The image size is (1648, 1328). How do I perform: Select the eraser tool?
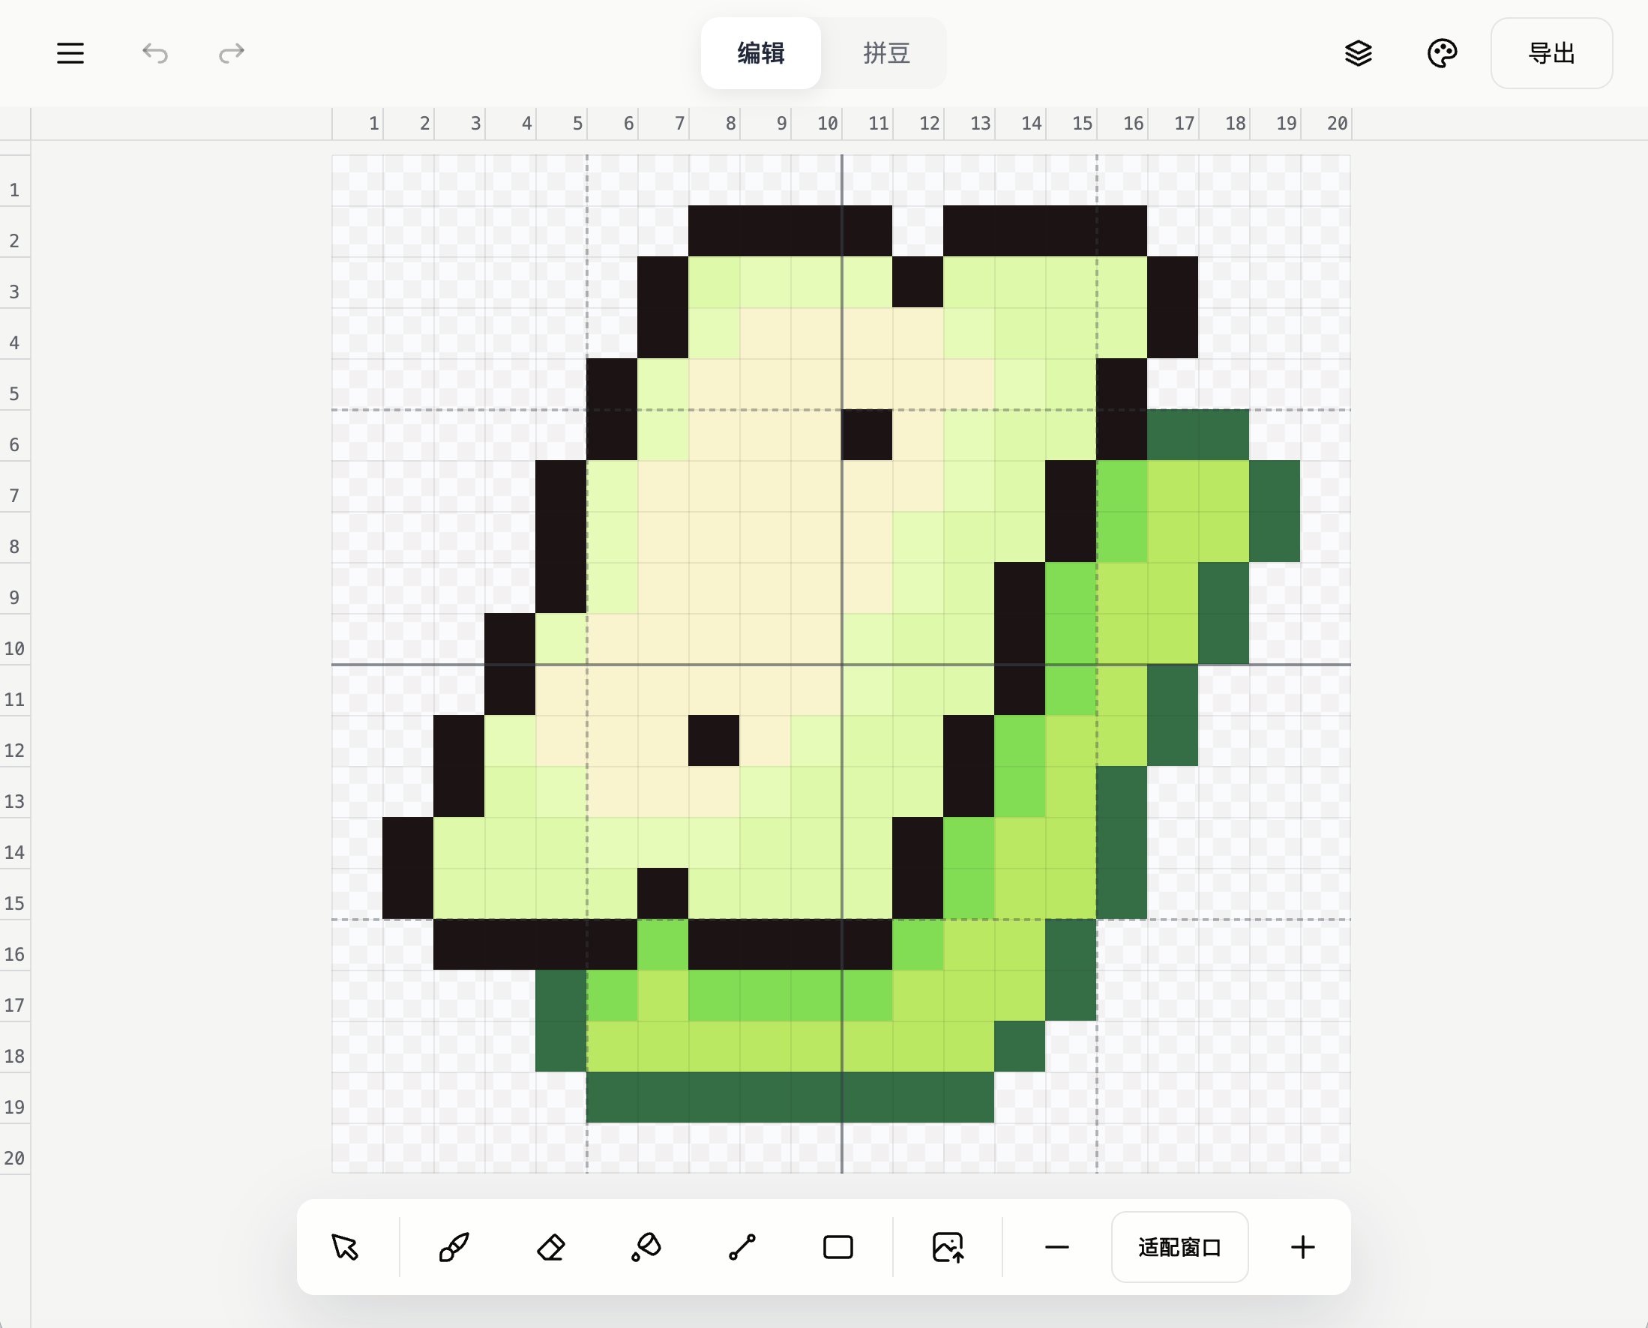pos(550,1247)
